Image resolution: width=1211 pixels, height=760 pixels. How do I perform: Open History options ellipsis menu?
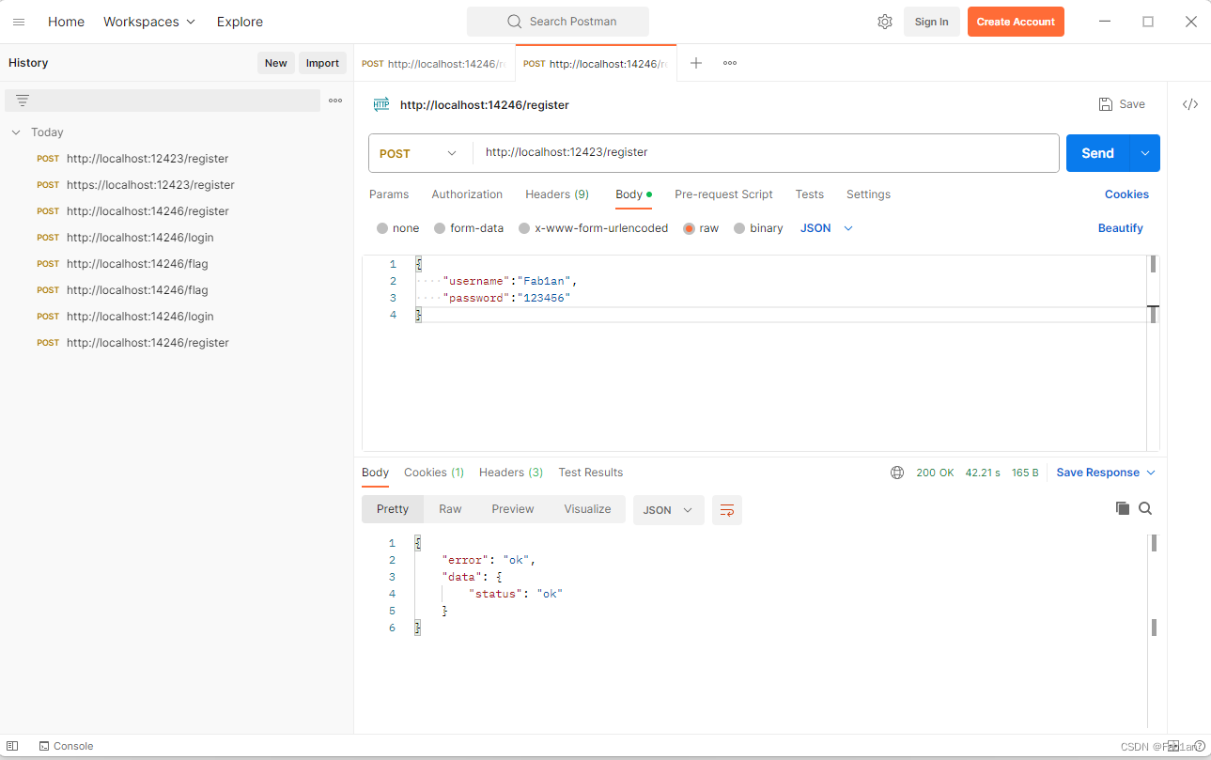(x=335, y=101)
